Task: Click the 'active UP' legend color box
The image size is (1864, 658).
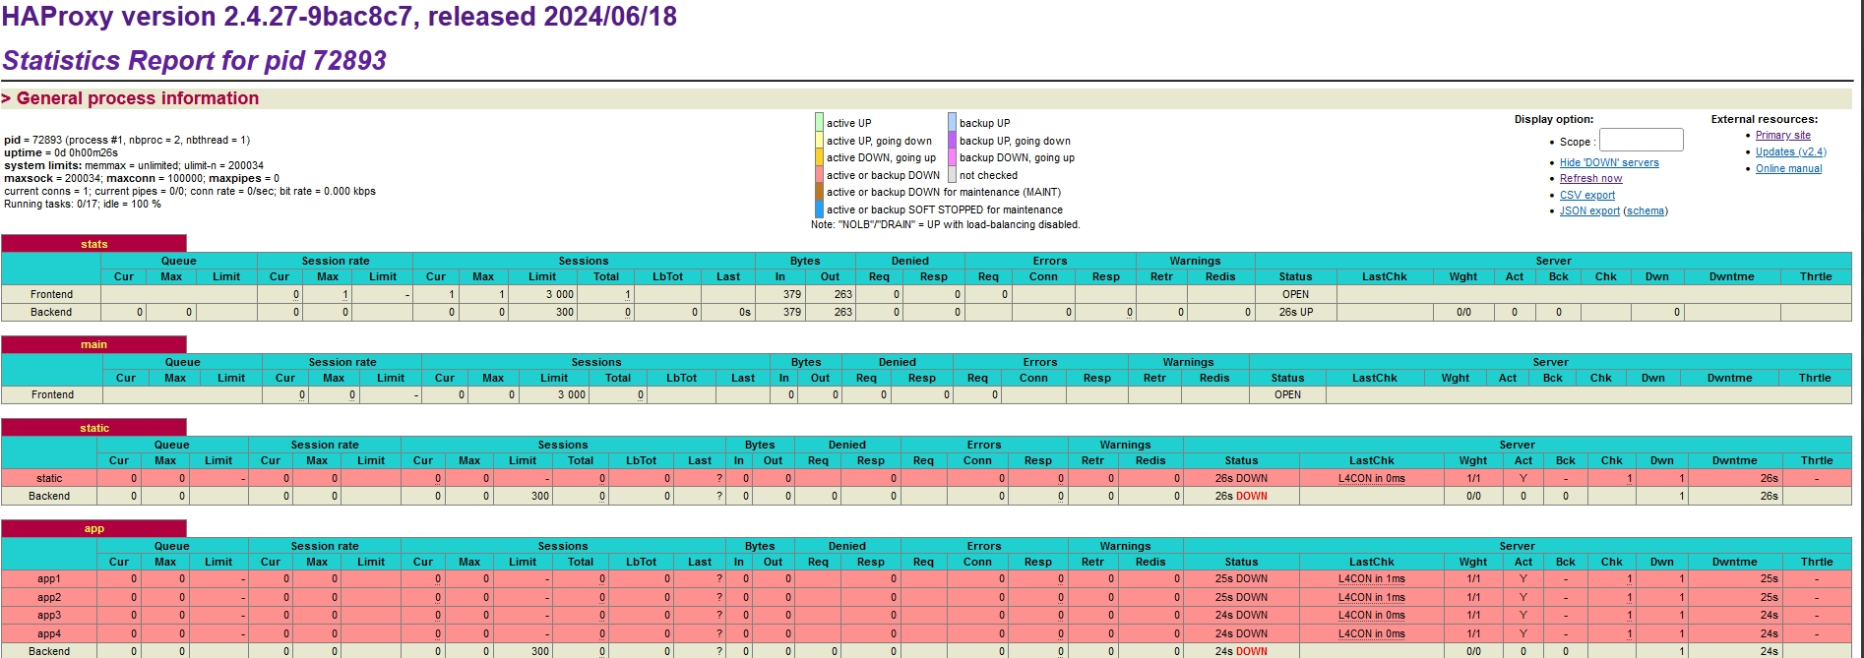Action: pos(819,123)
